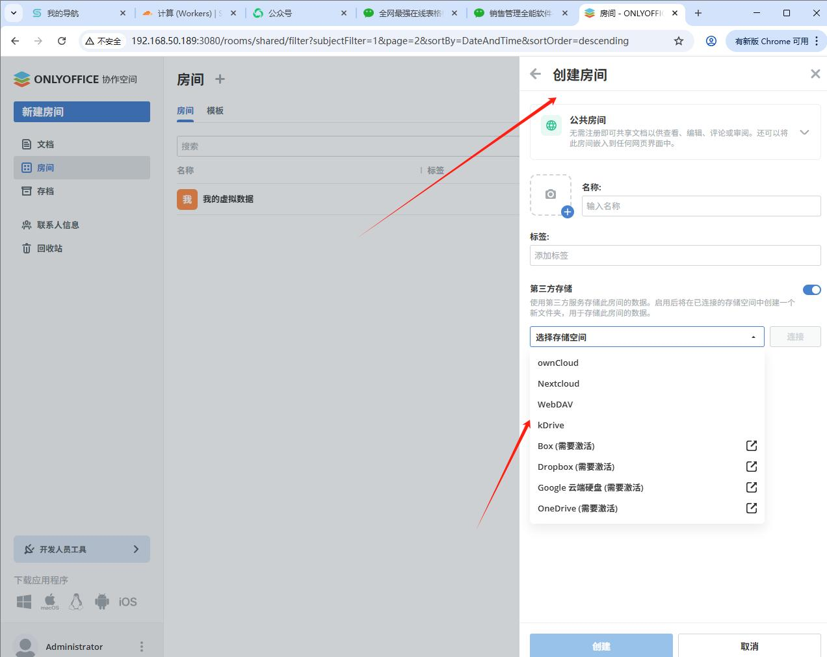Switch to 公众号 browser tab
Image resolution: width=827 pixels, height=657 pixels.
click(300, 13)
